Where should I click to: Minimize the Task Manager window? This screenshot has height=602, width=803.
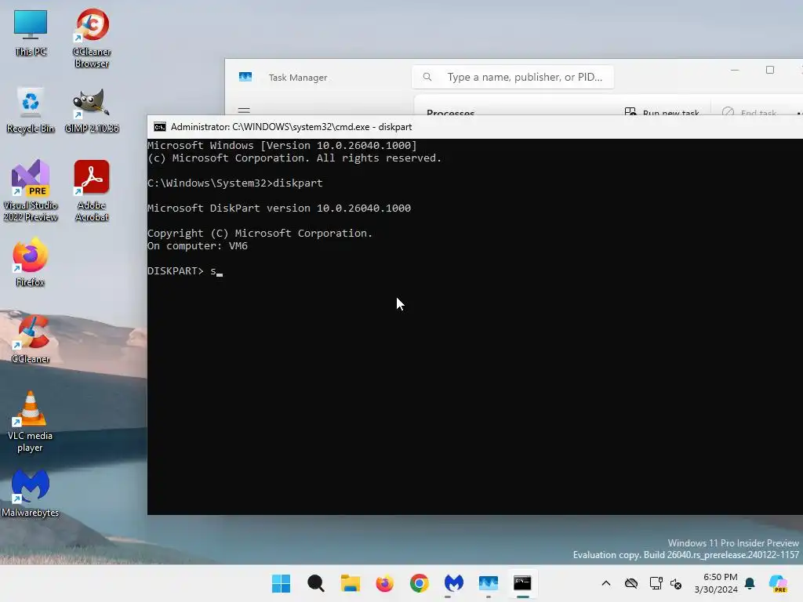coord(735,70)
